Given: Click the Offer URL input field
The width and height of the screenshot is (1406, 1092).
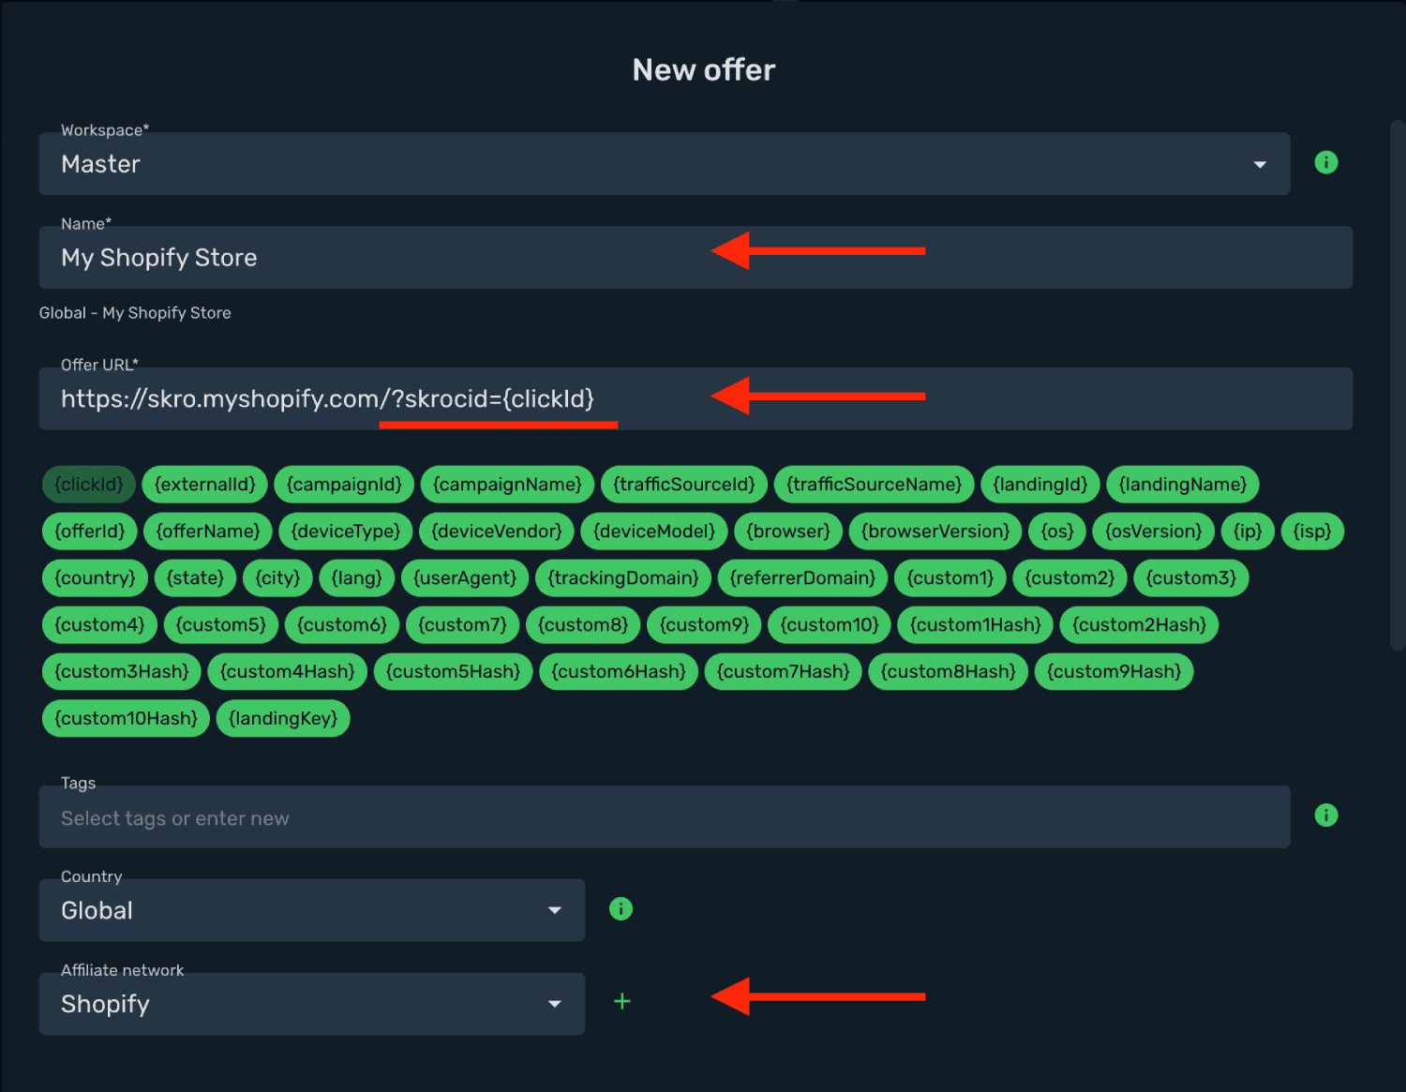Looking at the screenshot, I should pyautogui.click(x=696, y=399).
